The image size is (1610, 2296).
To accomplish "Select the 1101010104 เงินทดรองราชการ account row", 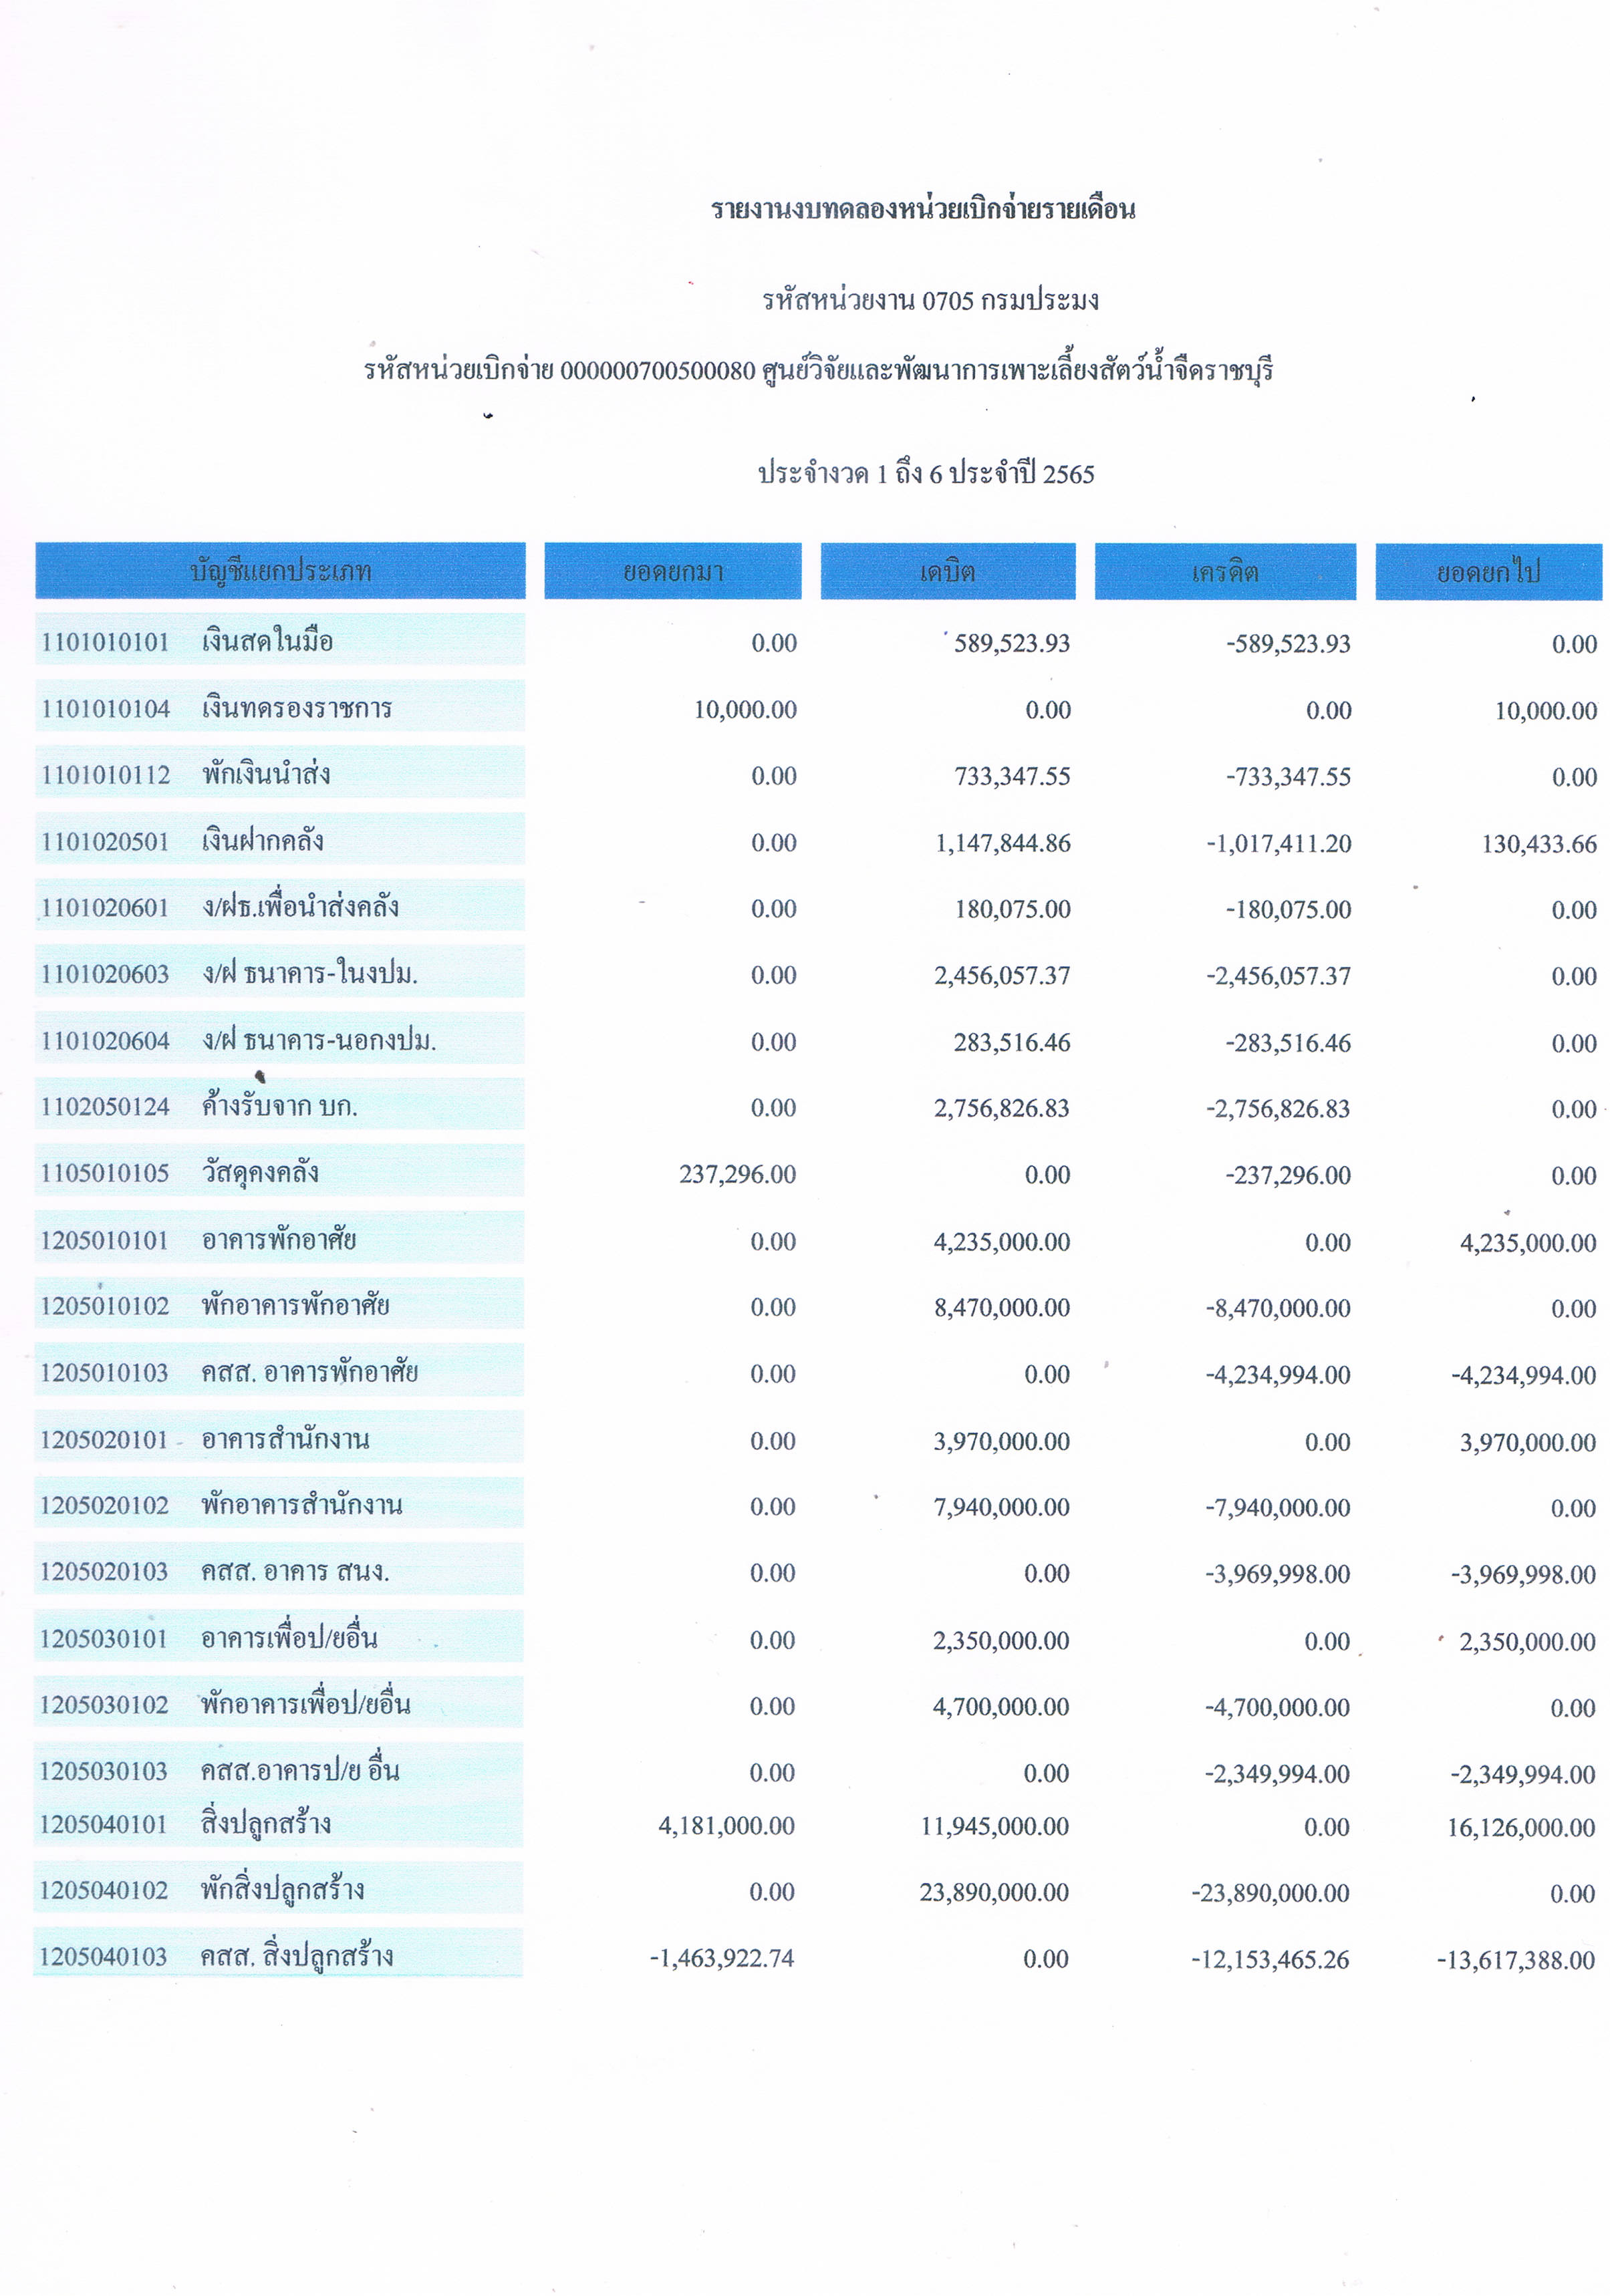I will click(280, 707).
